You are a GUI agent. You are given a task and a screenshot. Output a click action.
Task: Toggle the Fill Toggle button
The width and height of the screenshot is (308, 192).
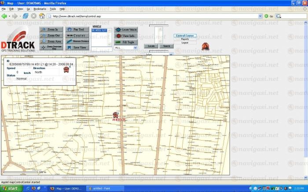point(125,42)
